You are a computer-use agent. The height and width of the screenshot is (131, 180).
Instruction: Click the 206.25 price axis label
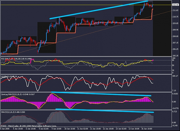175,49
